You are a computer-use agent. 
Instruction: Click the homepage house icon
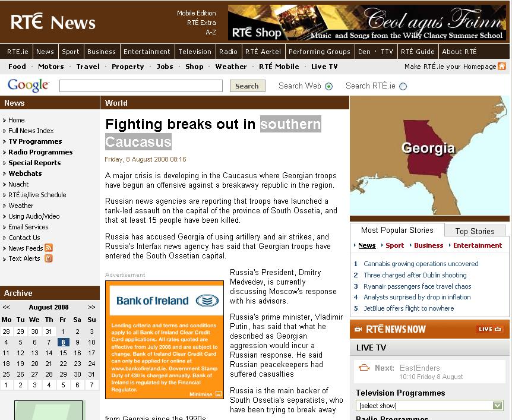click(x=502, y=67)
